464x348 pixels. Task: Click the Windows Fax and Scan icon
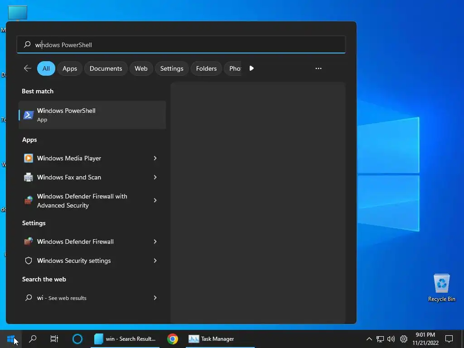[x=29, y=177]
